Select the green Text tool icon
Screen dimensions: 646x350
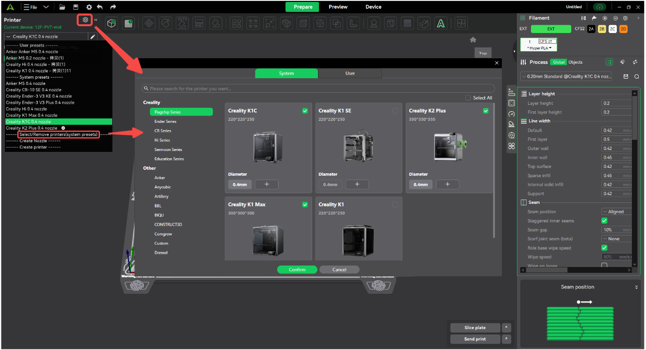441,23
